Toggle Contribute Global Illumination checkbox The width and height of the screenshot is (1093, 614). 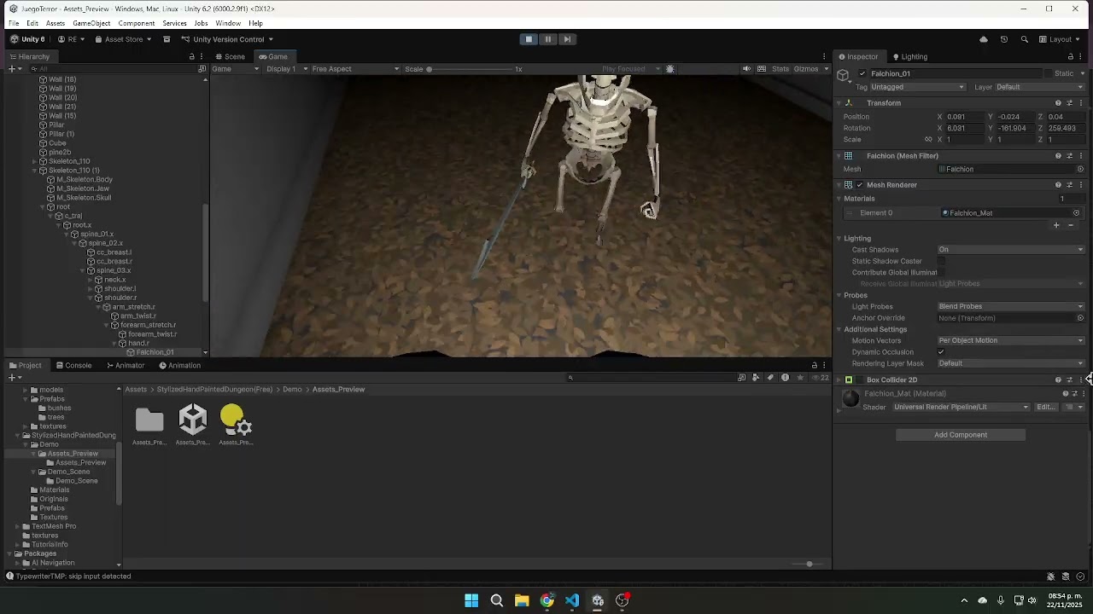click(x=941, y=273)
